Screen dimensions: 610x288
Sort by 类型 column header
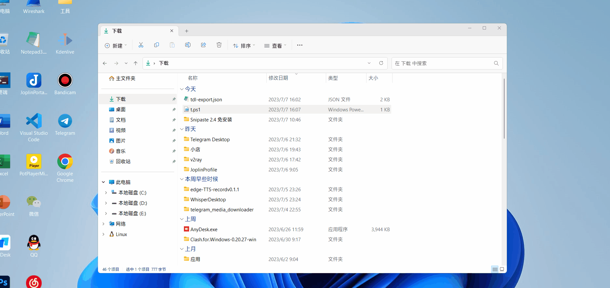click(333, 78)
